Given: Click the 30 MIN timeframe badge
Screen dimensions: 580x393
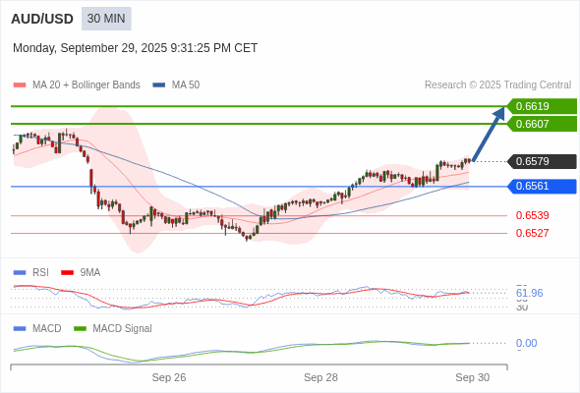Looking at the screenshot, I should click(106, 19).
